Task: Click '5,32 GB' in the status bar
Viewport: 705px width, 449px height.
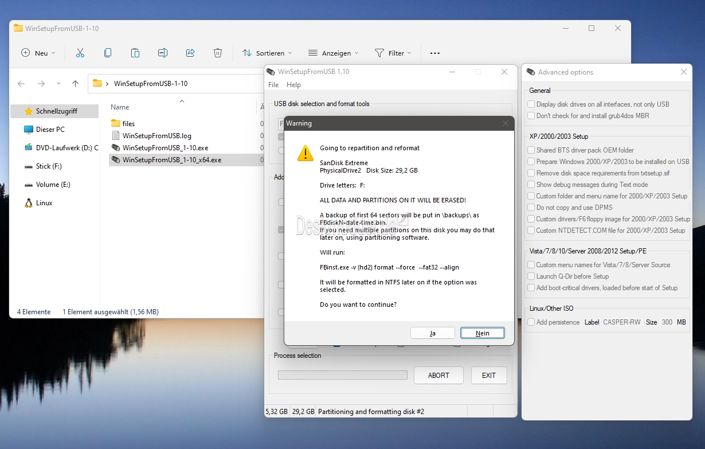Action: 277,412
